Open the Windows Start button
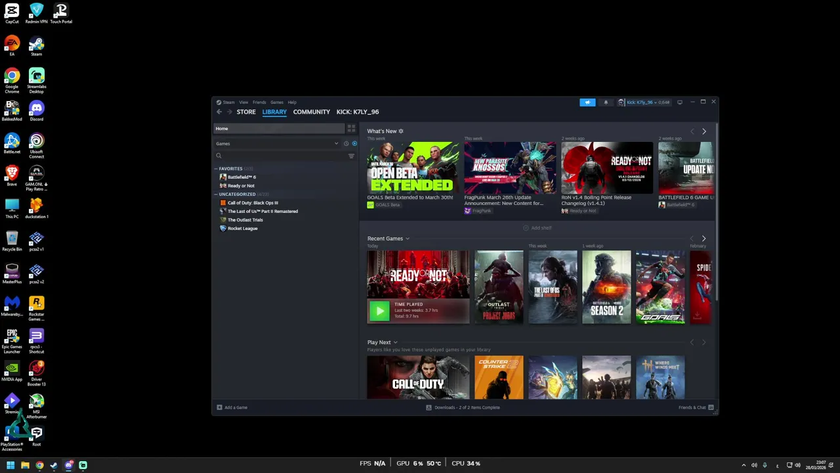 pyautogui.click(x=10, y=465)
